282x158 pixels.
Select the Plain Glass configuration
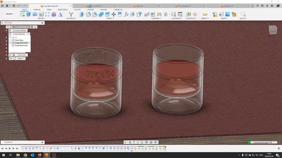19,40
